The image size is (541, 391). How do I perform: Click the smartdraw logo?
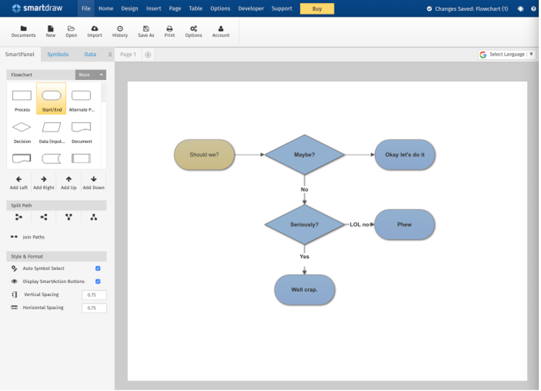tap(37, 8)
